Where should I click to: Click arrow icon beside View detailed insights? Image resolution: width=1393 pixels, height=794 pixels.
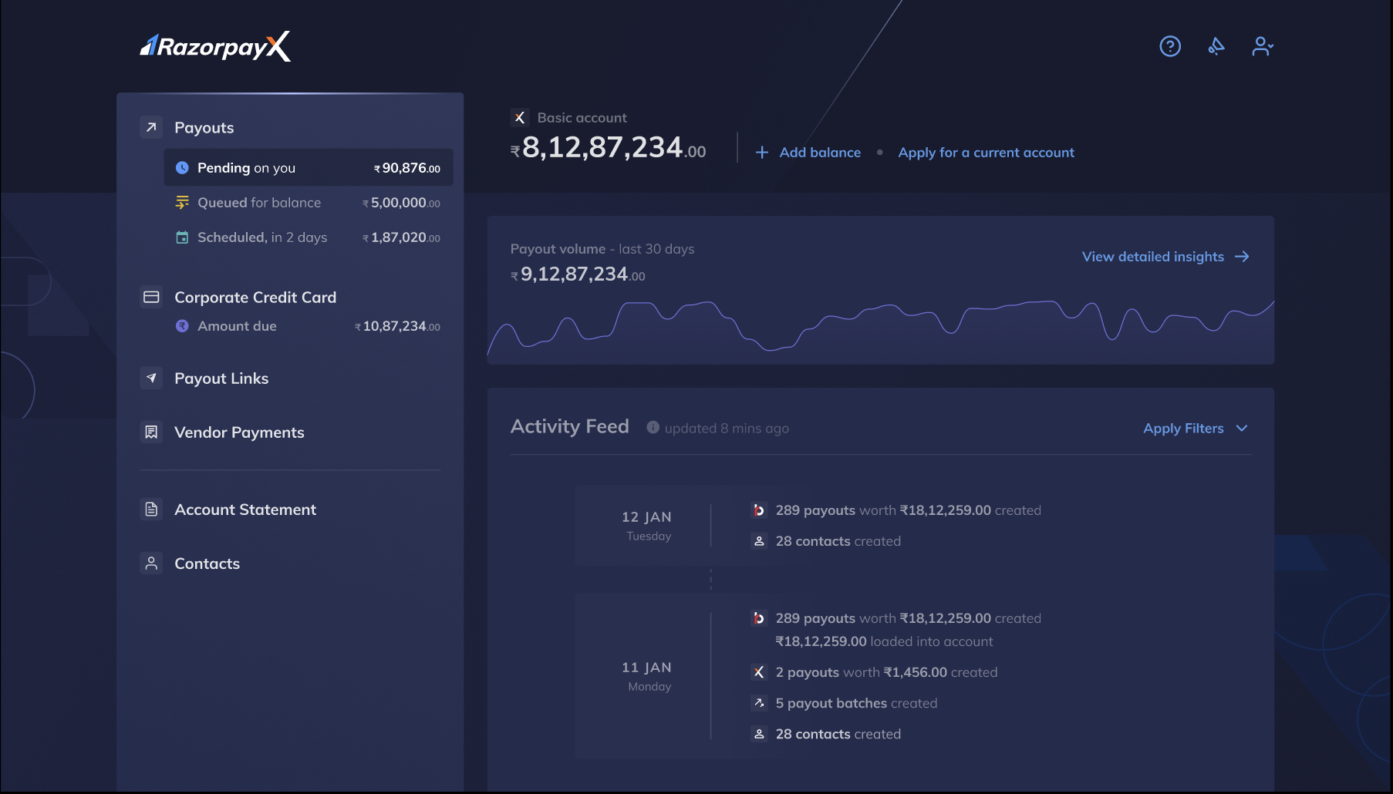coord(1242,257)
